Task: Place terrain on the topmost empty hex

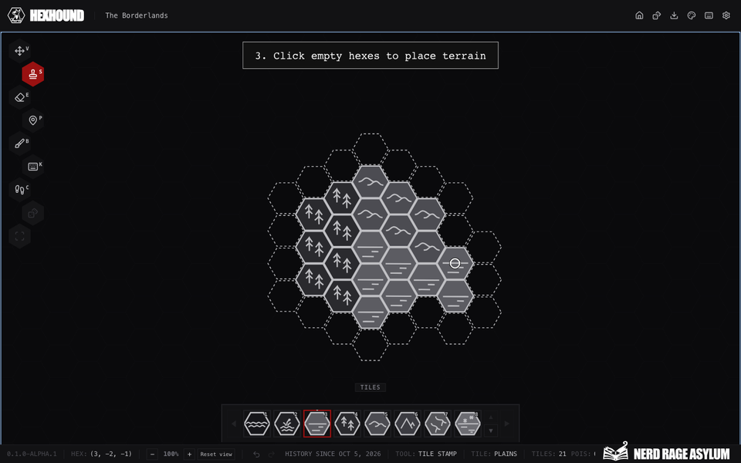Action: point(370,149)
